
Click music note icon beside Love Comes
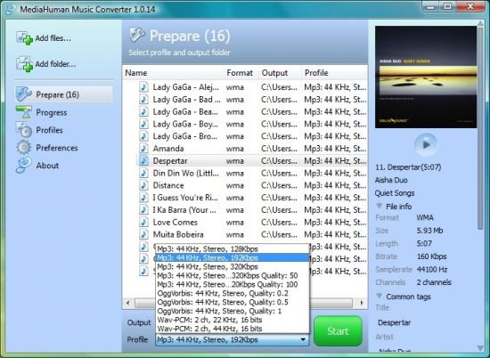[143, 222]
